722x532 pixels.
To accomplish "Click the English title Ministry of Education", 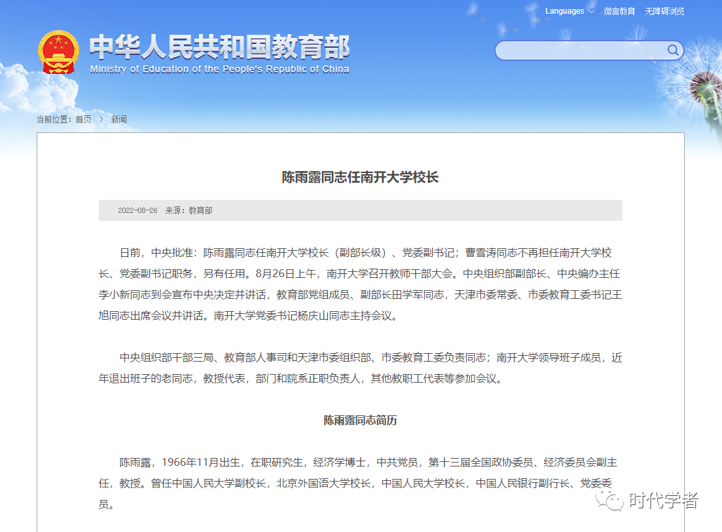I will pos(220,69).
